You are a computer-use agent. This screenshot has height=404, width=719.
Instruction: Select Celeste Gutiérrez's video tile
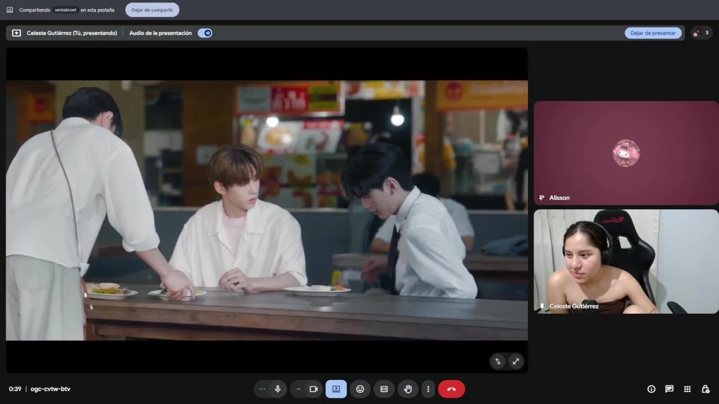pos(626,261)
